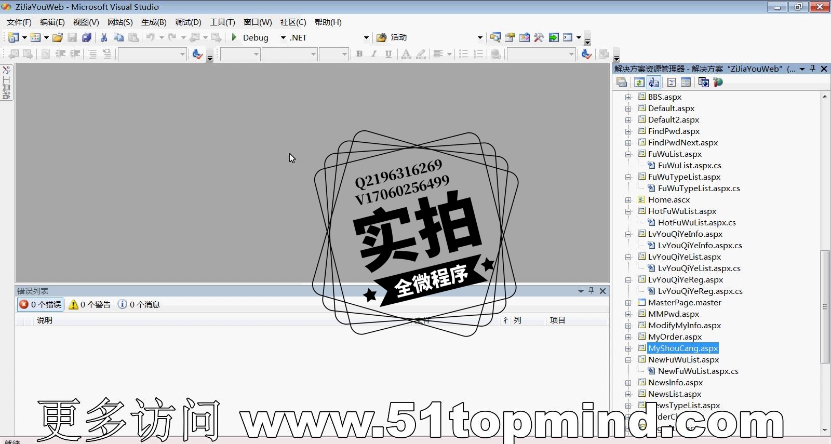831x444 pixels.
Task: Select FuWuTypeList.aspx.cs file
Action: [x=699, y=189]
